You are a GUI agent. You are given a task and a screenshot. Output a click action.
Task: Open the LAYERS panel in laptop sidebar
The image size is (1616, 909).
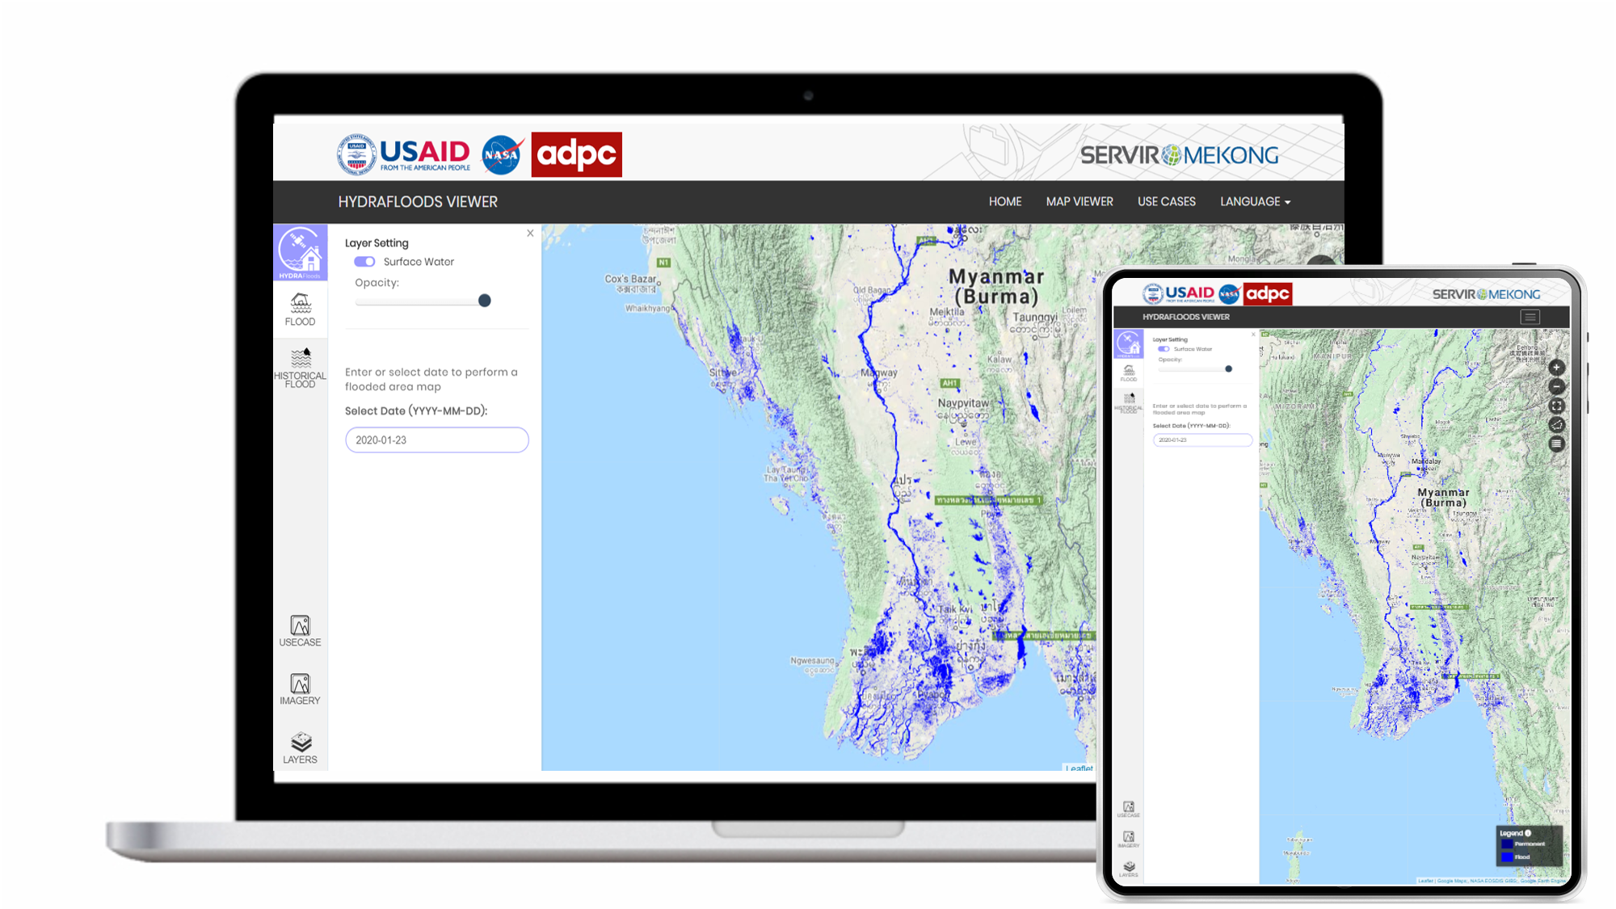pos(300,747)
